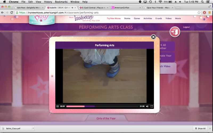Open Notification Center icon
The width and height of the screenshot is (213, 133).
point(208,2)
